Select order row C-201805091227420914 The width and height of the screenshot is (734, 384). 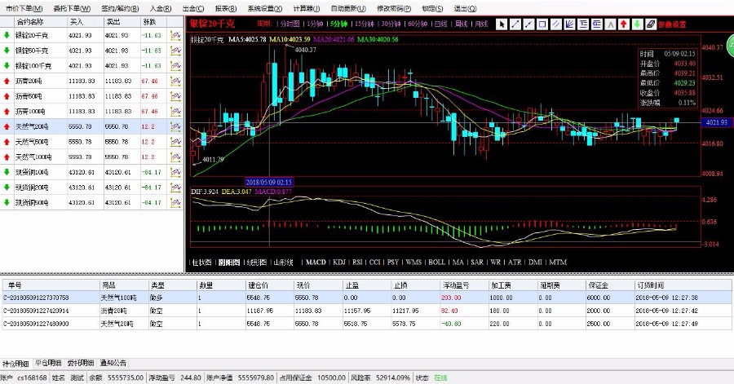click(367, 311)
